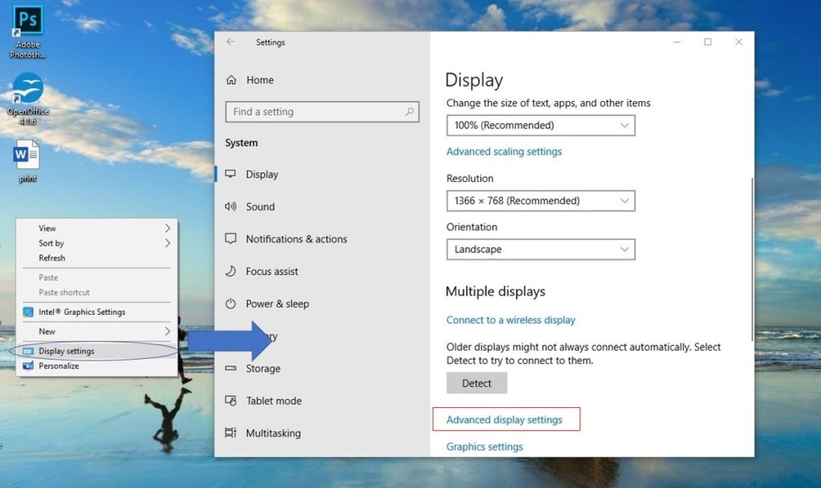This screenshot has width=821, height=488.
Task: Select the Sound speaker icon
Action: pyautogui.click(x=231, y=207)
